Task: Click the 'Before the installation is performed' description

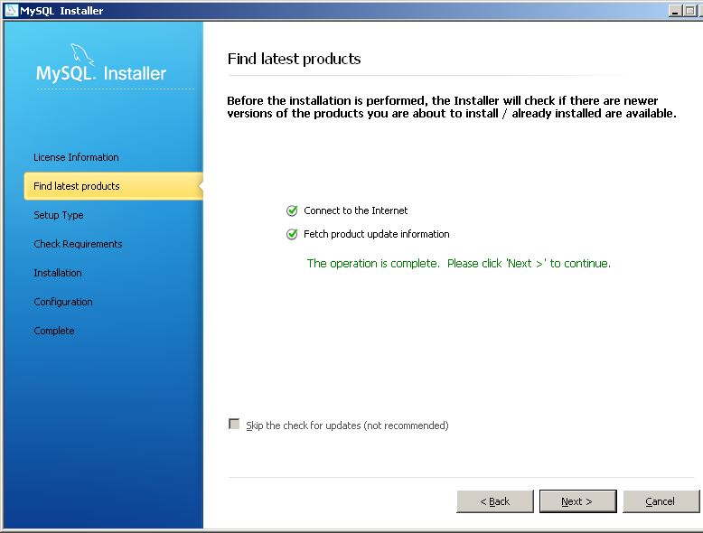Action: 452,107
